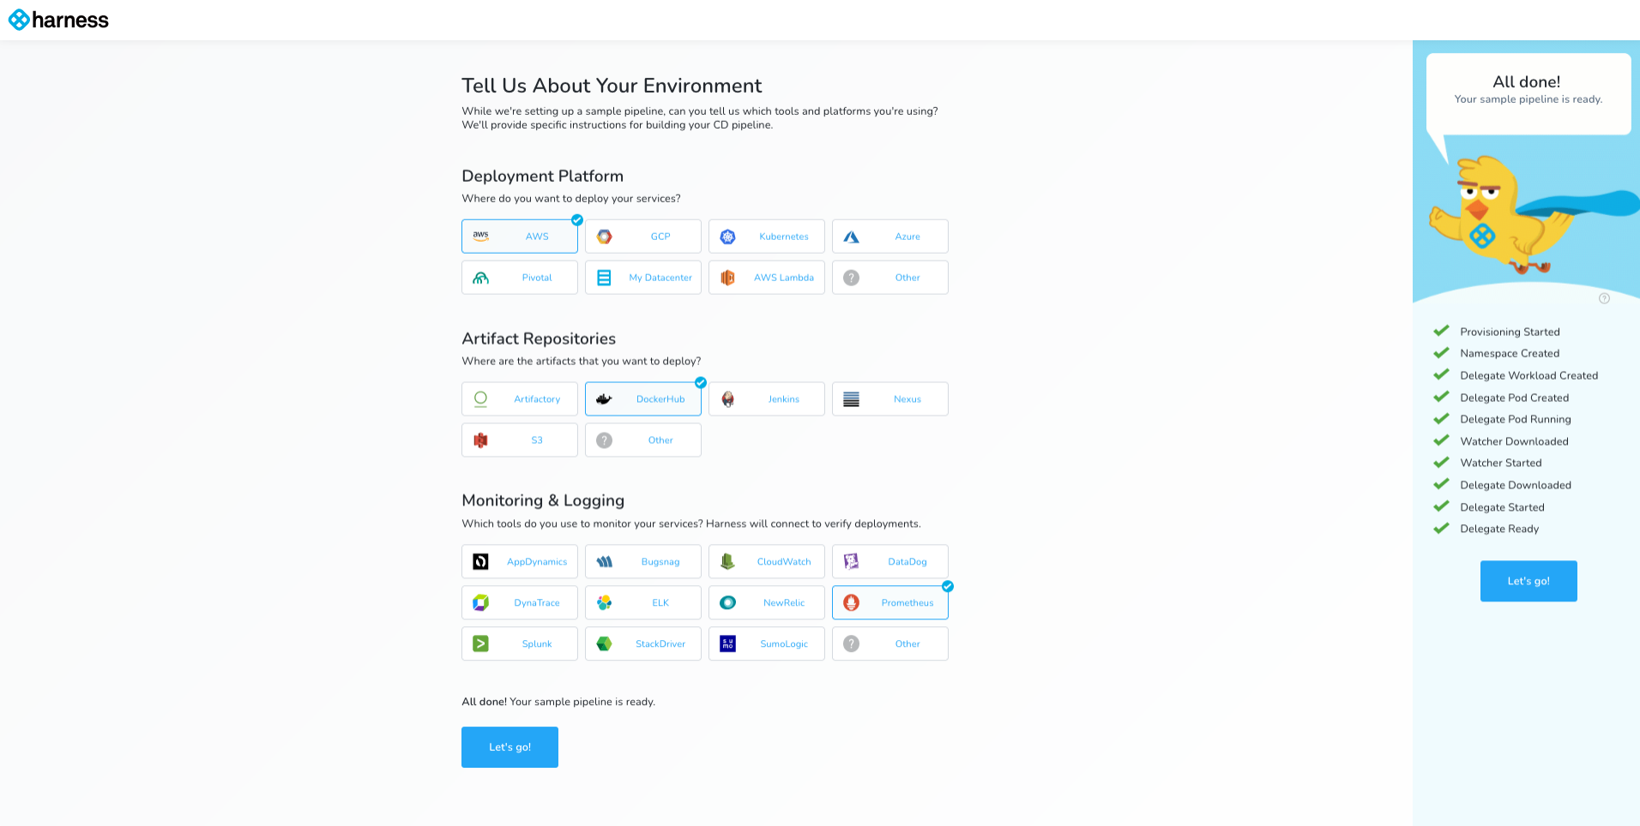Click the Kubernetes wheel icon
The image size is (1640, 826).
(x=728, y=236)
